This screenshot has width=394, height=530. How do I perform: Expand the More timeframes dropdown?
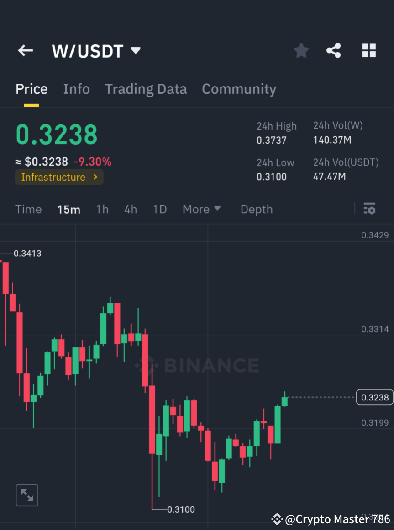201,209
